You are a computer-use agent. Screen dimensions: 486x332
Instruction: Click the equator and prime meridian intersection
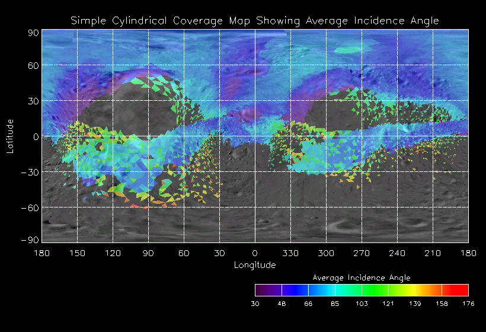(255, 136)
